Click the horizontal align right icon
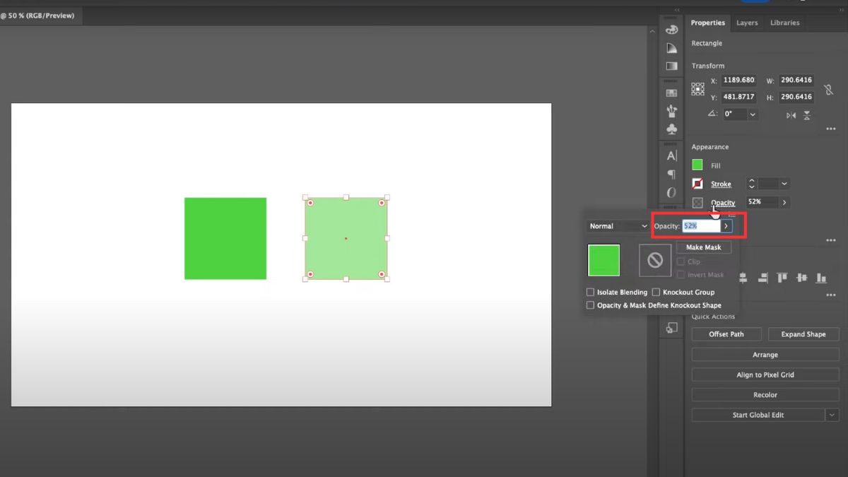Viewport: 848px width, 477px height. [763, 278]
